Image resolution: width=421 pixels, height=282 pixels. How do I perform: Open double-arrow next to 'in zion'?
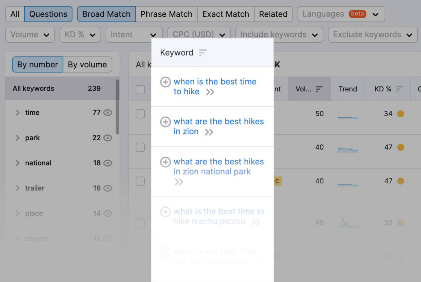pyautogui.click(x=209, y=132)
